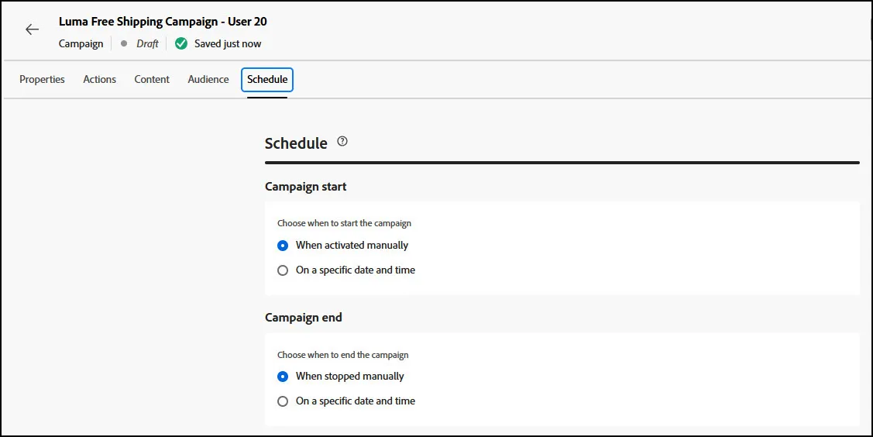Choose 'On a specific date and time' under Campaign end
This screenshot has height=437, width=873.
(283, 401)
